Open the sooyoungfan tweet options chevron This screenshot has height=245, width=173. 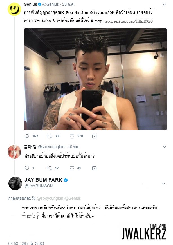click(164, 147)
